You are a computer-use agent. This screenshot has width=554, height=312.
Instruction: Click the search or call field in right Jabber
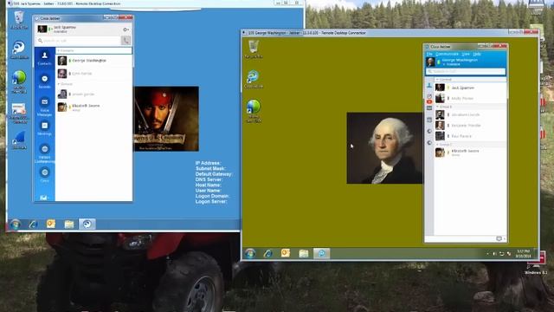(466, 71)
